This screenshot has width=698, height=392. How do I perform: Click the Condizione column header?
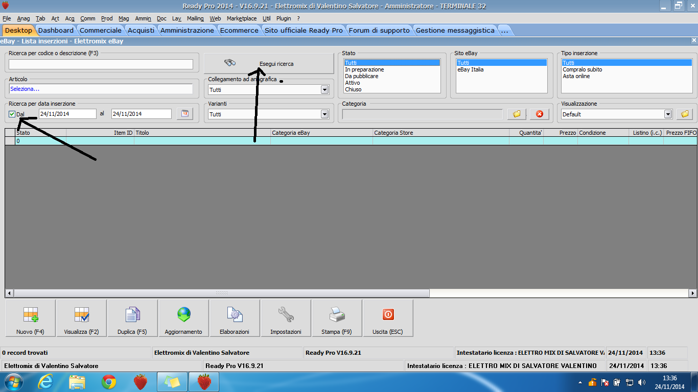pyautogui.click(x=603, y=133)
